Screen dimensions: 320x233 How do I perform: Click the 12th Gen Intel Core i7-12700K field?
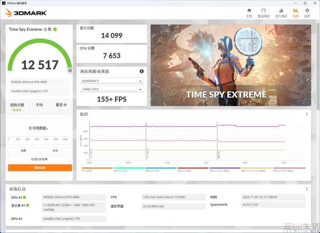(x=173, y=197)
